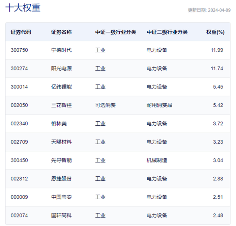Click the 权重(%) column header
Screen dimensions: 236x226
point(215,32)
